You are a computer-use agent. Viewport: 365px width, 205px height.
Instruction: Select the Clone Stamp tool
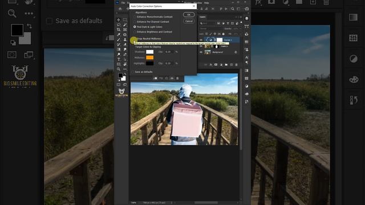125,39
